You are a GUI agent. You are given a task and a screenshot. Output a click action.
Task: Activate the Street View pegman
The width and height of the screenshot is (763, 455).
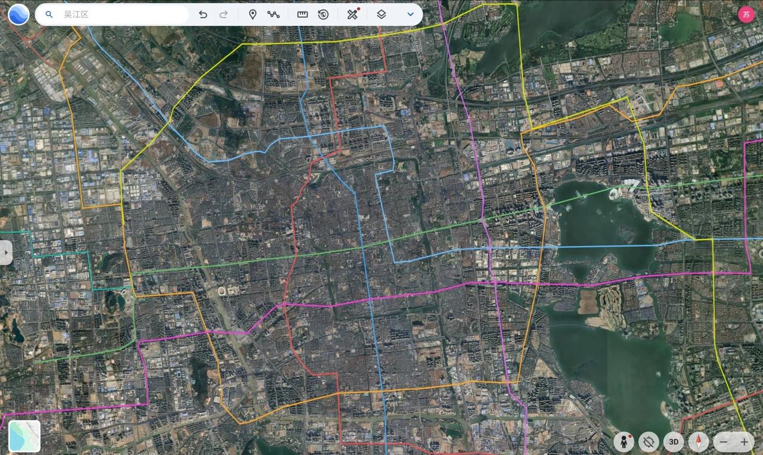624,442
